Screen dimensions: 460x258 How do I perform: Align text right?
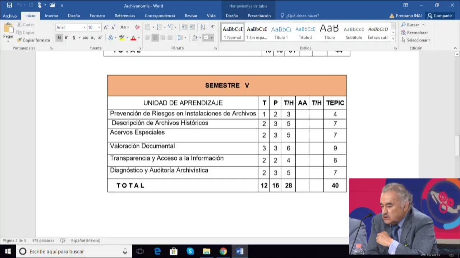[163, 38]
